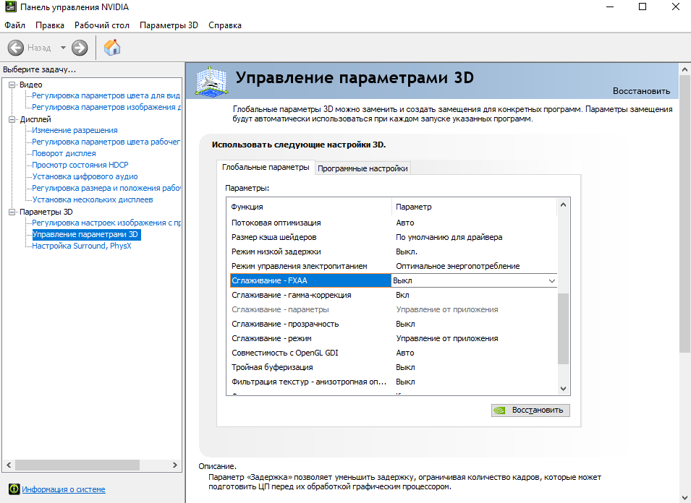Image resolution: width=691 pixels, height=503 pixels.
Task: Click the Forward arrow navigation icon
Action: [x=80, y=48]
